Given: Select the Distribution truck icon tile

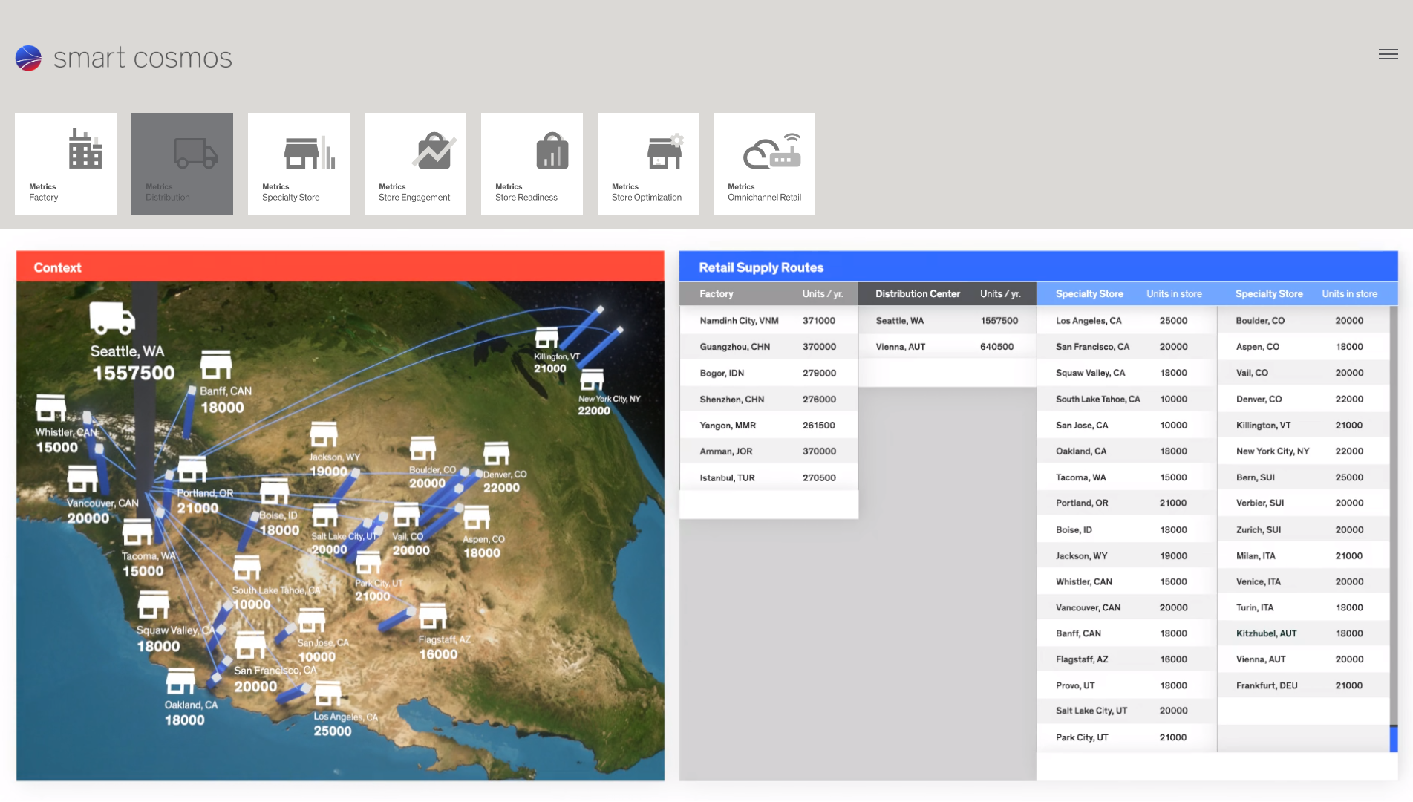Looking at the screenshot, I should click(x=195, y=153).
